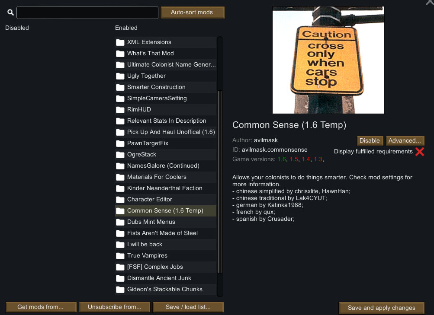
Task: Select Kinder Neanderthal Faction mod name
Action: click(165, 188)
